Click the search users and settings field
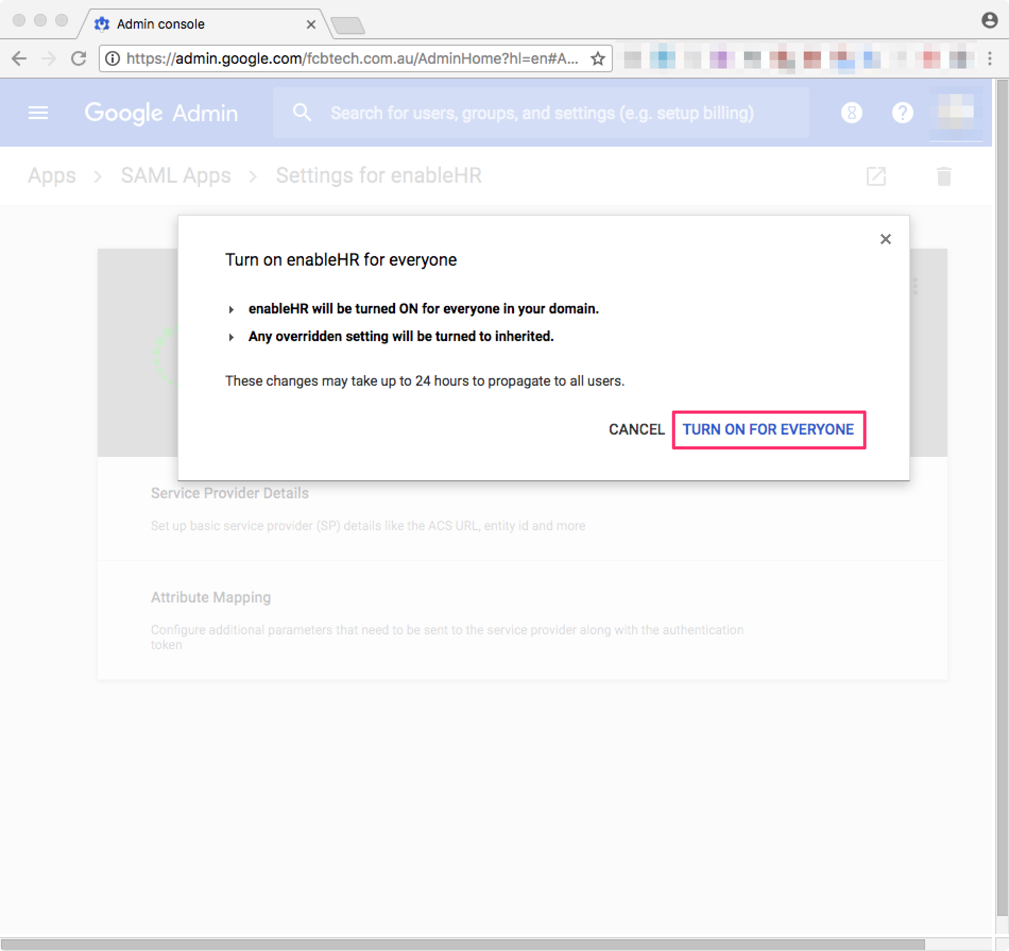Screen dimensions: 1009x951 (x=542, y=113)
